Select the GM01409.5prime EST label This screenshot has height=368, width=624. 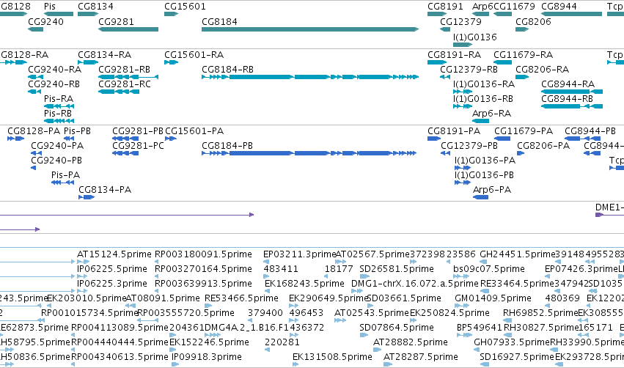pyautogui.click(x=493, y=298)
